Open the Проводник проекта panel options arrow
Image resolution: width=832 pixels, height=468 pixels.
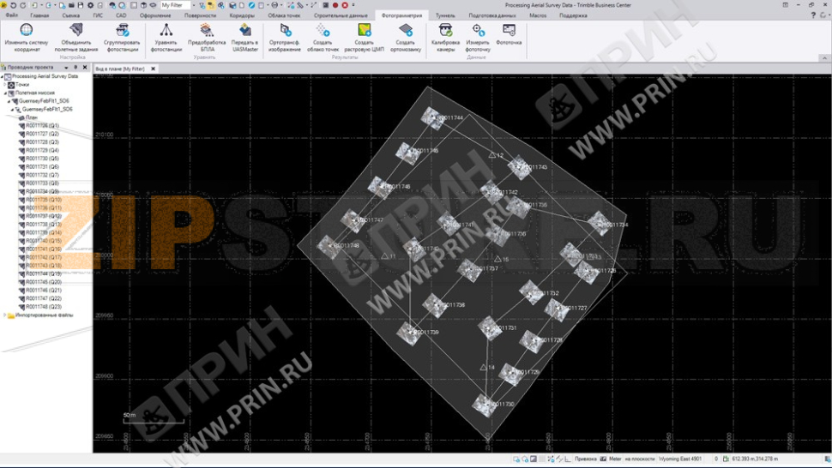[66, 68]
